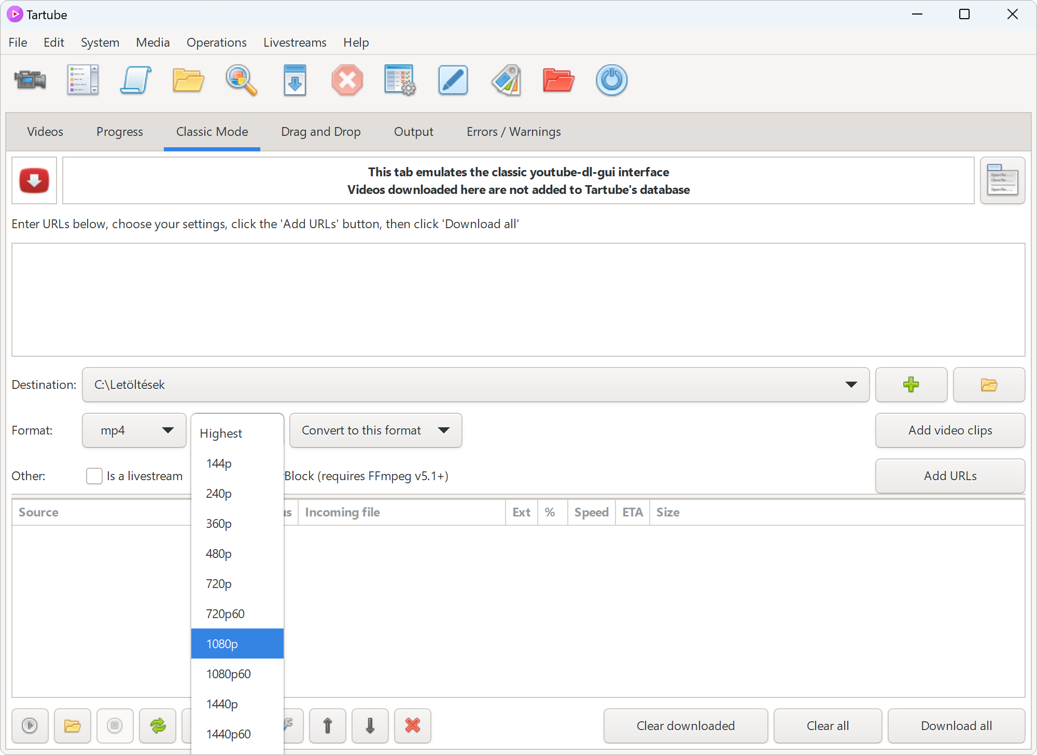Image resolution: width=1037 pixels, height=755 pixels.
Task: Open the Media menu
Action: [153, 43]
